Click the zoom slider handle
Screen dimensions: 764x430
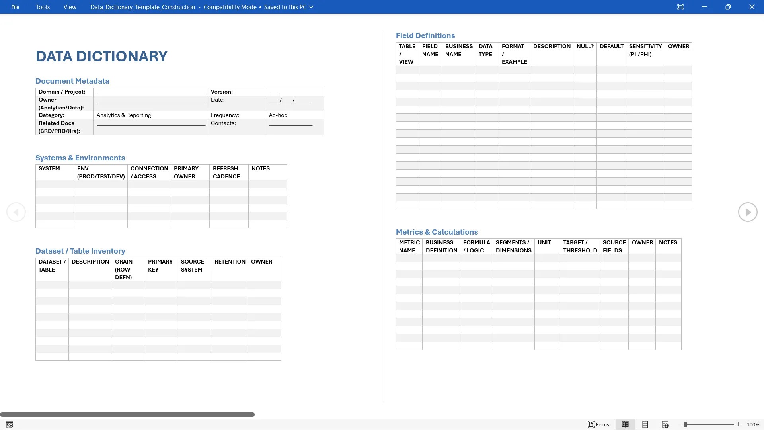[686, 424]
